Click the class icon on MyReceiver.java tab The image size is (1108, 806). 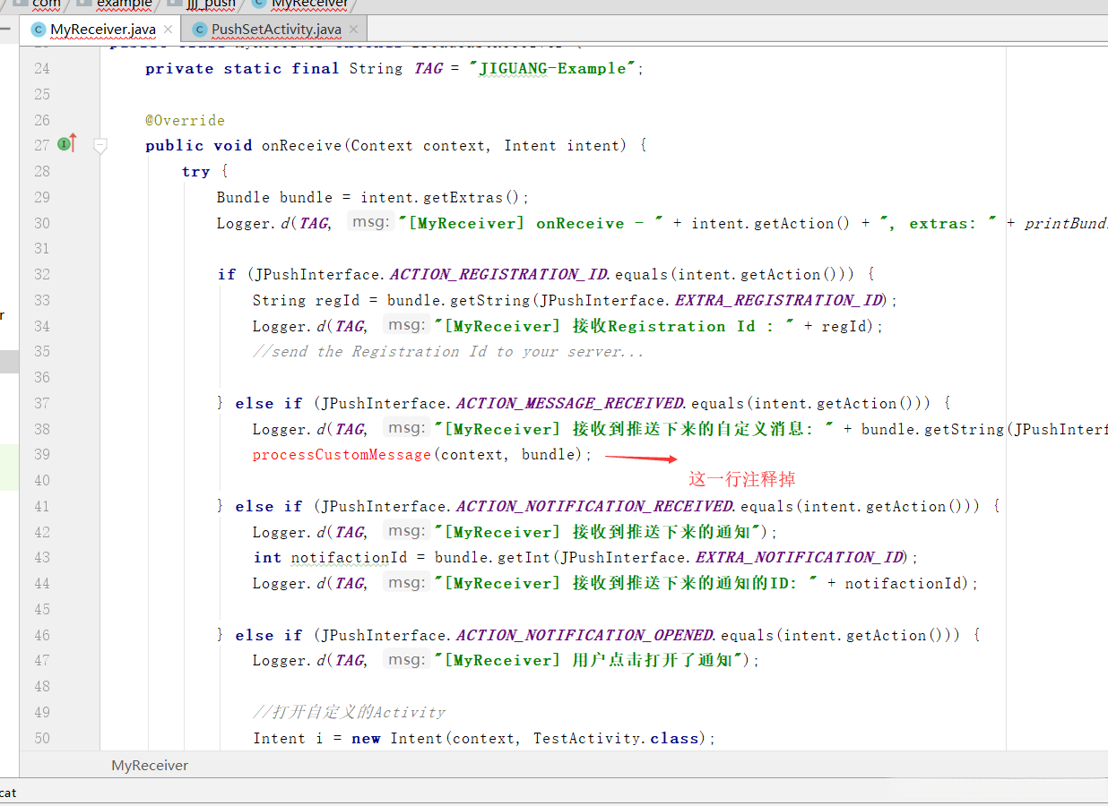(x=38, y=30)
